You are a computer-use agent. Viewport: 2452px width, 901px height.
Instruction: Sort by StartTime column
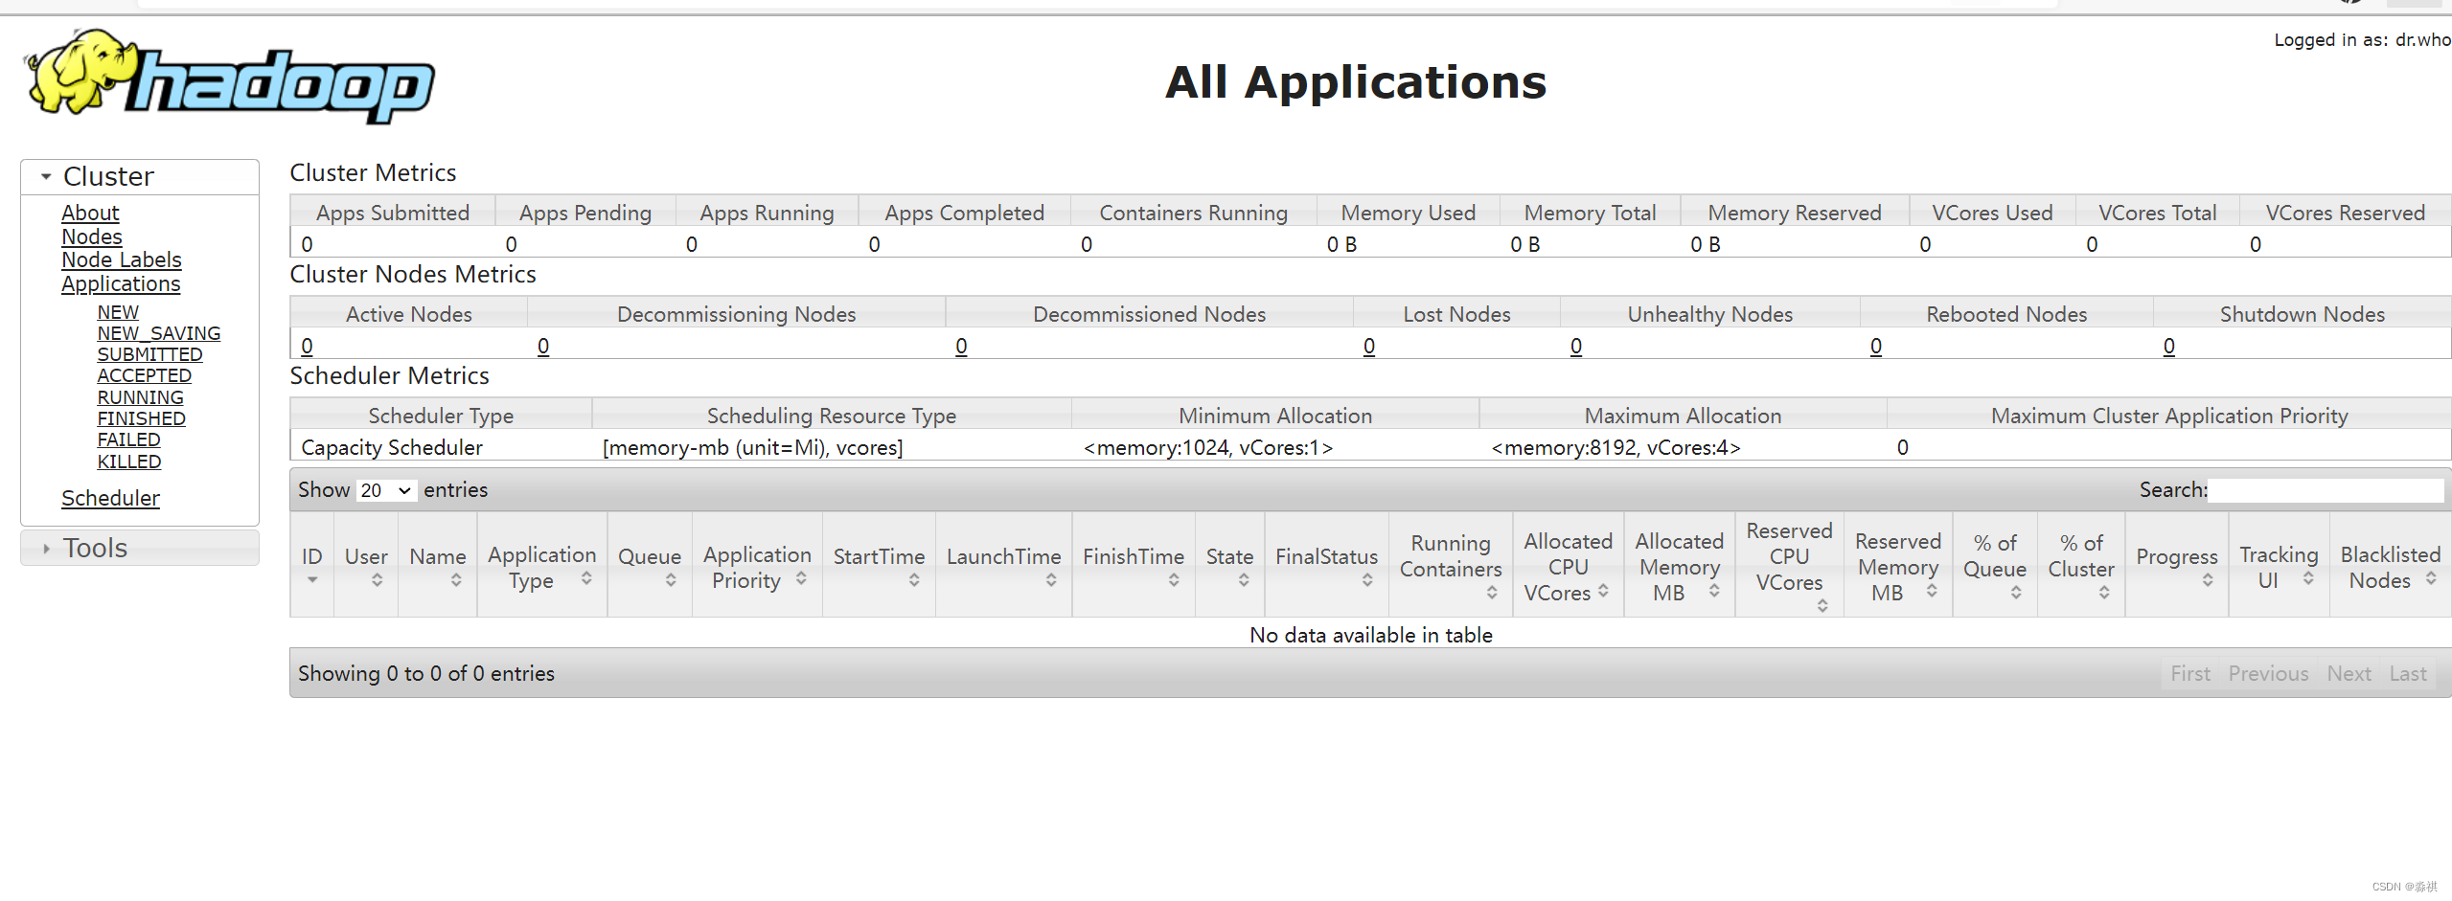click(x=880, y=565)
